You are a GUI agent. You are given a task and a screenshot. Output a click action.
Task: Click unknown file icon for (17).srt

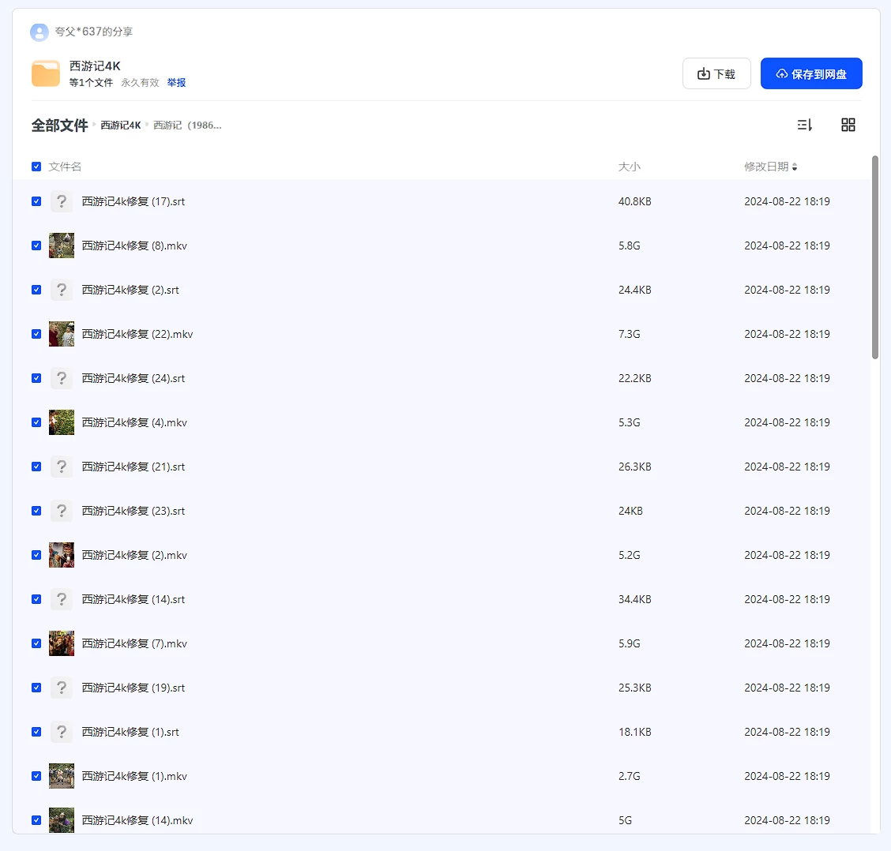point(62,201)
